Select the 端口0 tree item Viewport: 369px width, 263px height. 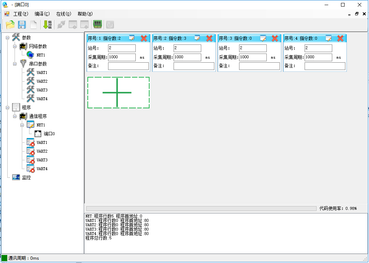pyautogui.click(x=49, y=134)
